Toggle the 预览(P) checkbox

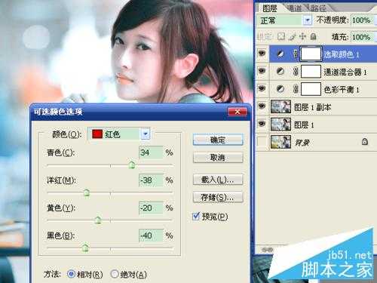(x=196, y=216)
